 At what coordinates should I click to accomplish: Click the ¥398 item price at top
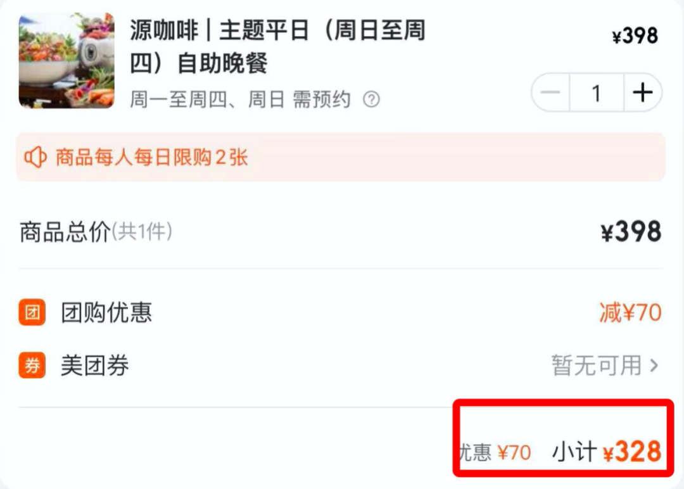[x=635, y=35]
